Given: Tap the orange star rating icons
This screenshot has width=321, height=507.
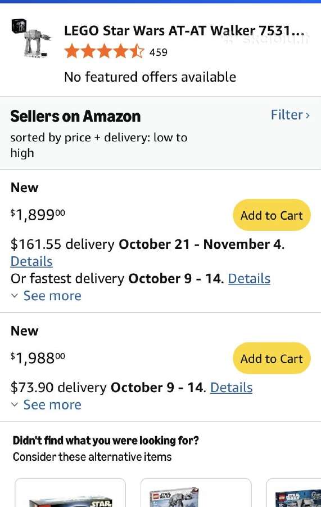Looking at the screenshot, I should [104, 52].
